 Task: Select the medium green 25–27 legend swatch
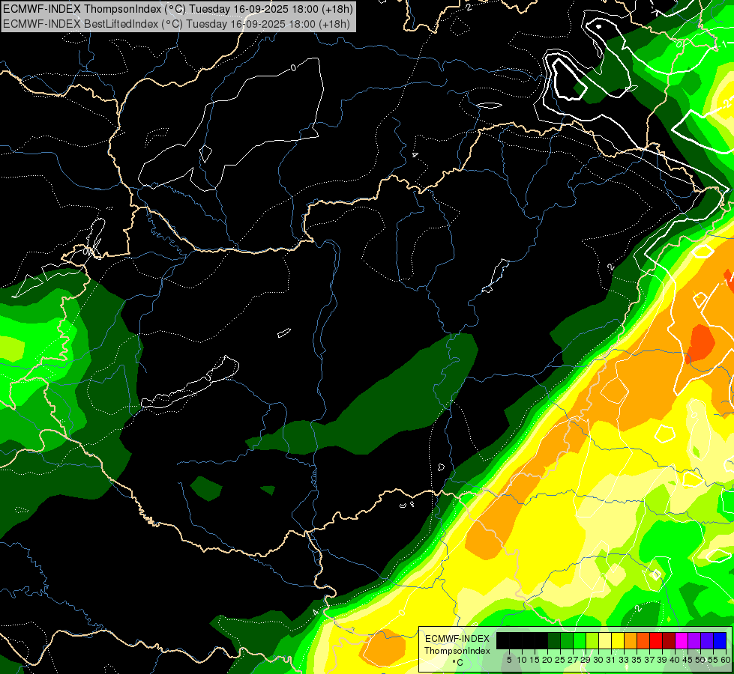pos(567,640)
